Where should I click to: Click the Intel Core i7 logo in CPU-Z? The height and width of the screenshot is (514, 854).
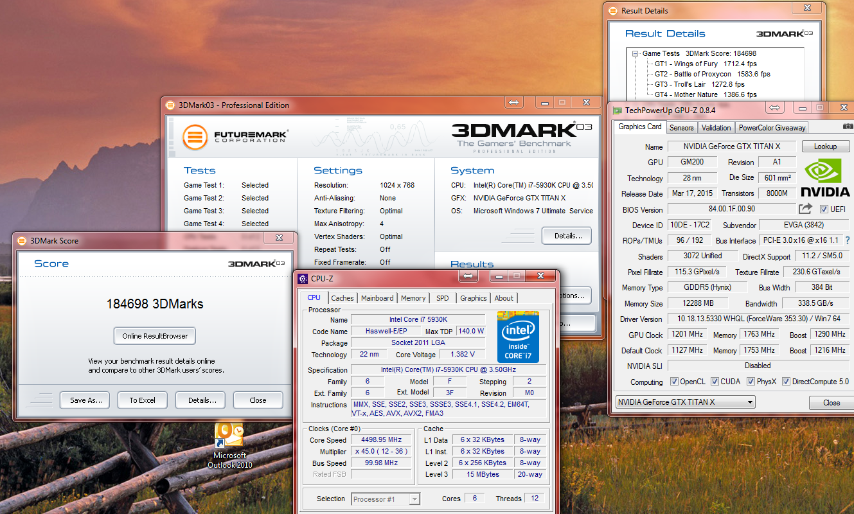518,337
